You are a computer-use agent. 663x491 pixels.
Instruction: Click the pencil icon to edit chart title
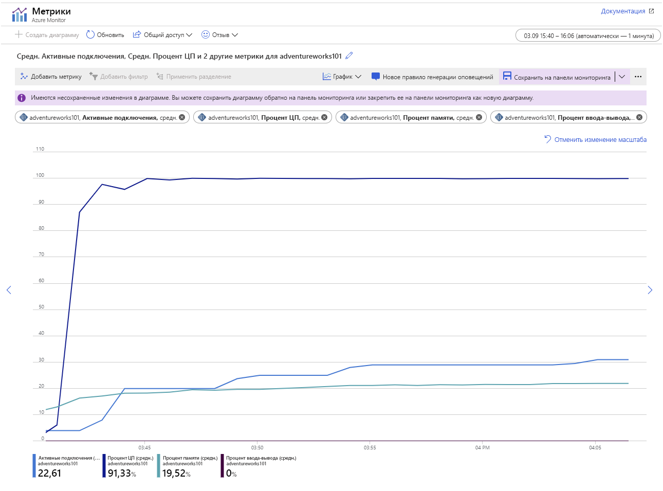pos(349,56)
